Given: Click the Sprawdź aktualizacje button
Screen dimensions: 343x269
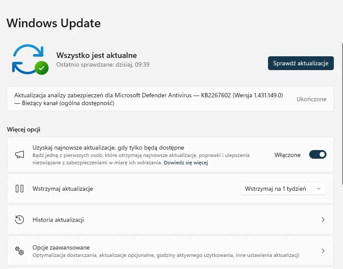Looking at the screenshot, I should coord(301,63).
